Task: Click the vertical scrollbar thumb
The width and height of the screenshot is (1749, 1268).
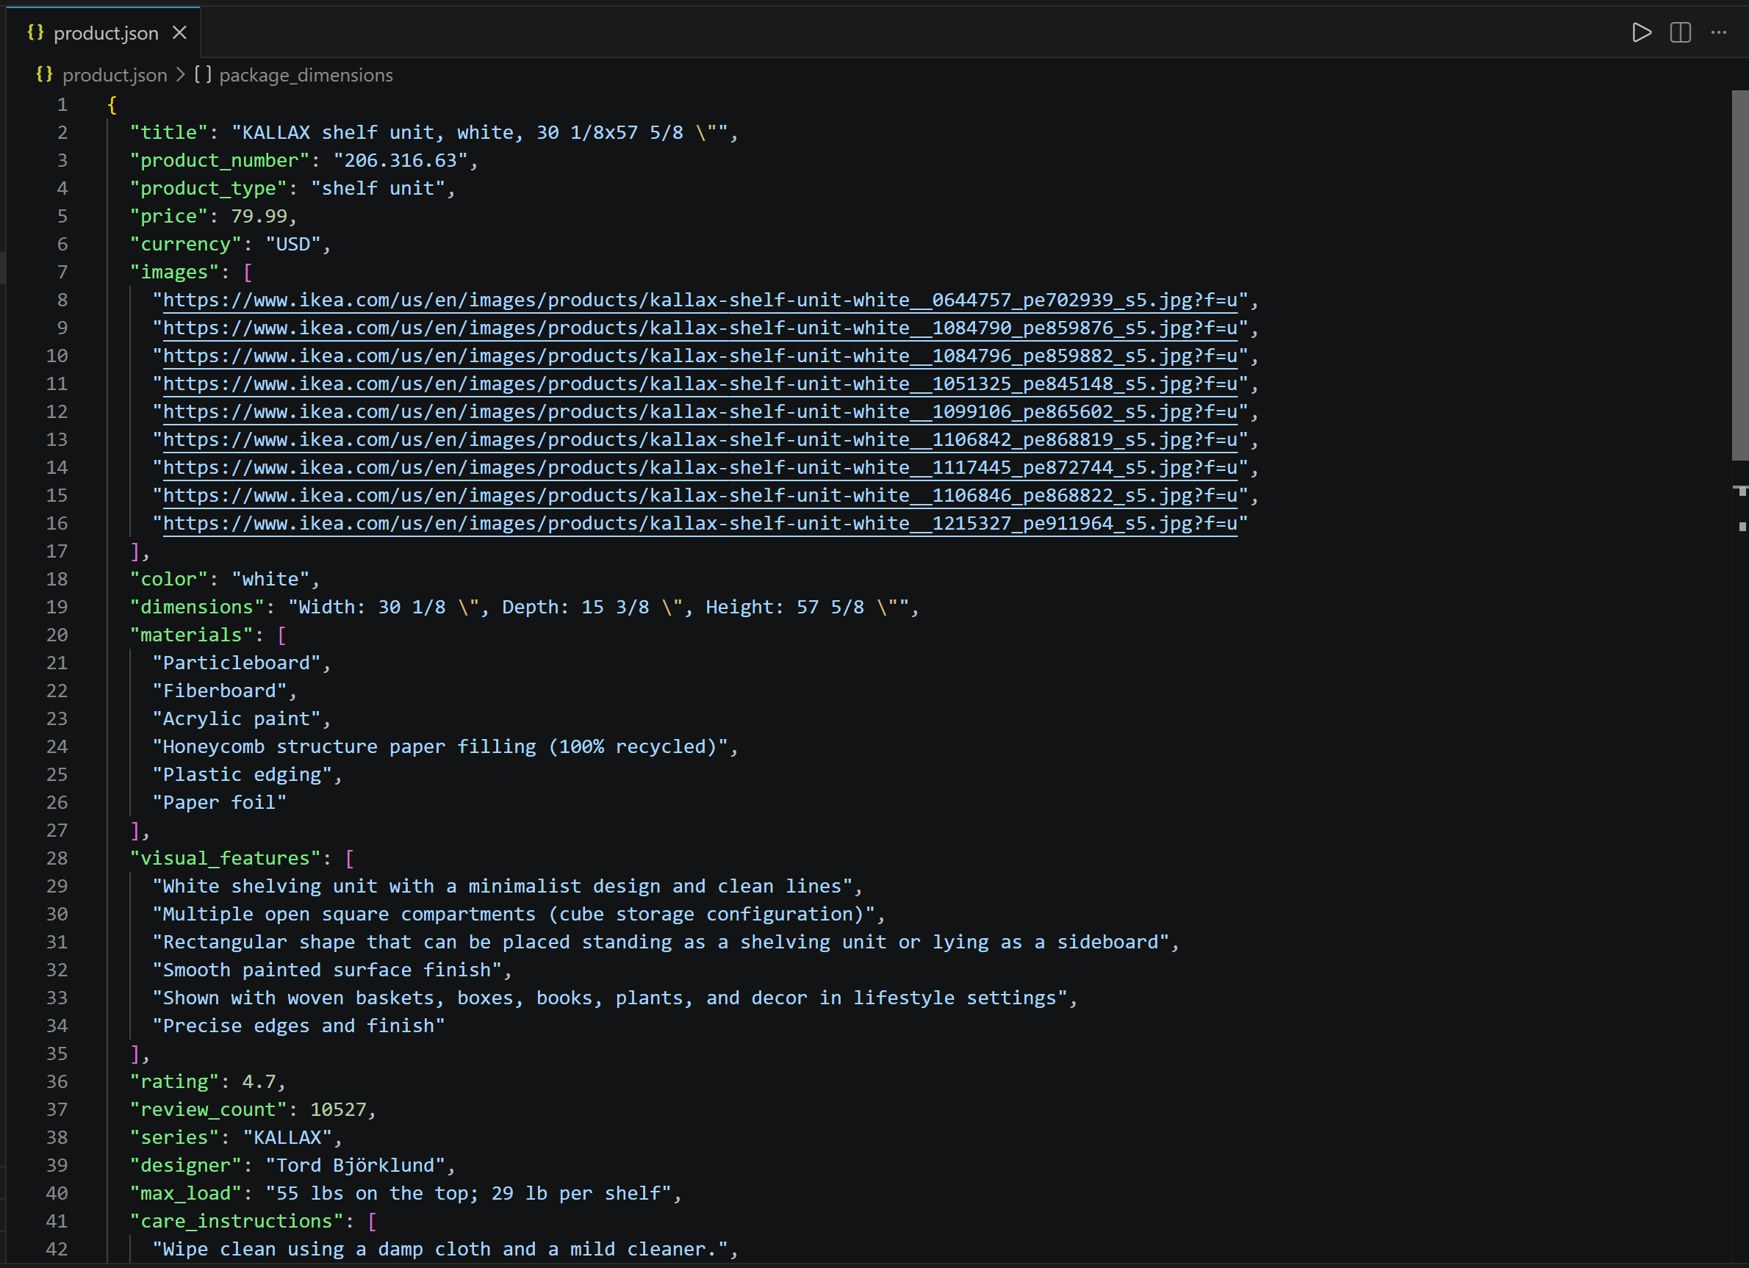Action: coord(1739,275)
